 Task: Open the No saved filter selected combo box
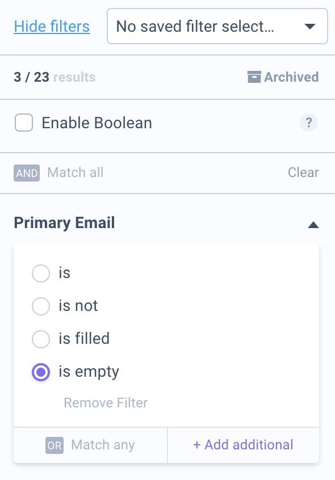tap(217, 26)
